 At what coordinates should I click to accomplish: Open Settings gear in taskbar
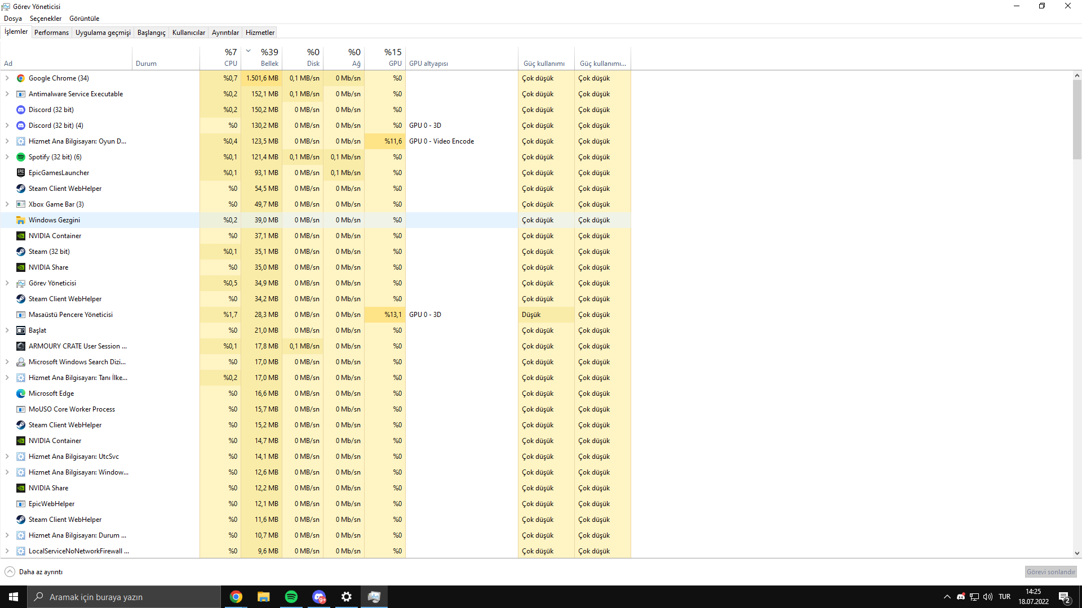pos(347,597)
